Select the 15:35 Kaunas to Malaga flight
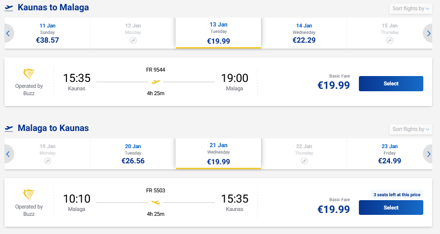Screen dimensions: 440x234 391,84
